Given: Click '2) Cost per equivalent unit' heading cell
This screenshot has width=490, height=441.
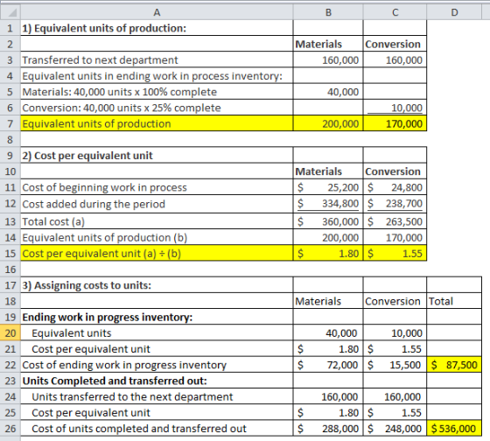Looking at the screenshot, I should pyautogui.click(x=157, y=156).
